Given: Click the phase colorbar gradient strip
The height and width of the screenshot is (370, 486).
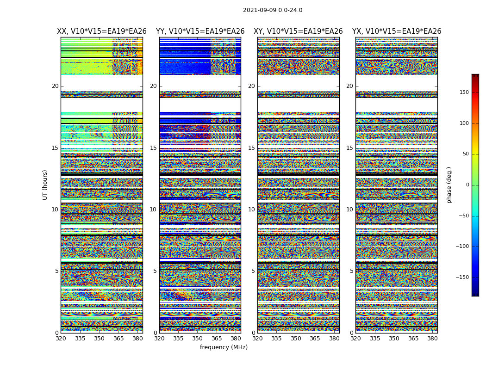Looking at the screenshot, I should click(475, 185).
